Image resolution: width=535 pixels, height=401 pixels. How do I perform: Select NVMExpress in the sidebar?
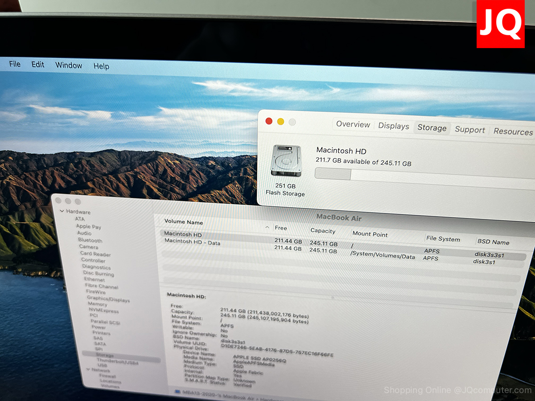104,310
